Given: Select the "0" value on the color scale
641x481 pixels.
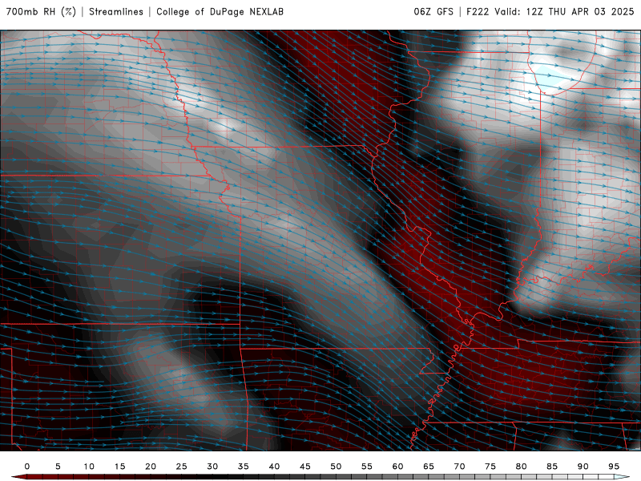Looking at the screenshot, I should pyautogui.click(x=27, y=467).
